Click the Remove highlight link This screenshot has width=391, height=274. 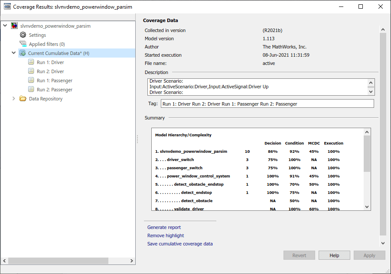point(166,235)
